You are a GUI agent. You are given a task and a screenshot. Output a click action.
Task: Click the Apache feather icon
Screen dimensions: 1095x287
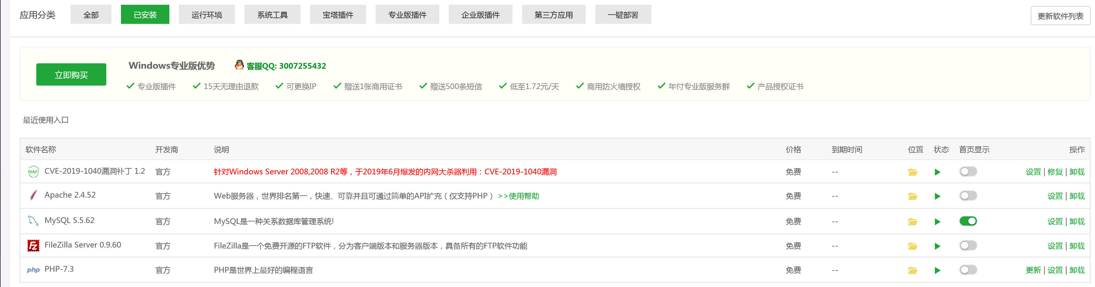[33, 196]
